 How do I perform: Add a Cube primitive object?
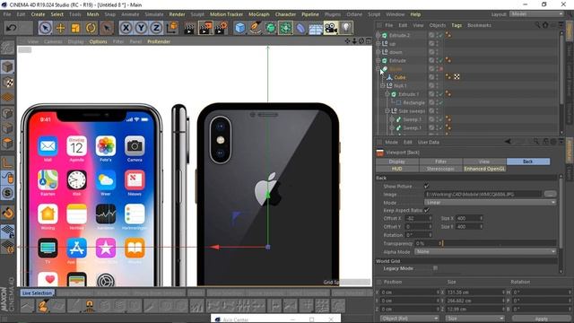pyautogui.click(x=239, y=28)
